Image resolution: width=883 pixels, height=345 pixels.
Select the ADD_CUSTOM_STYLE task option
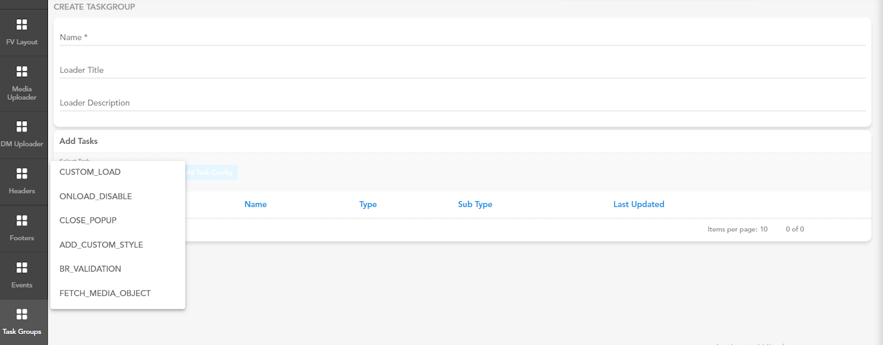pos(118,245)
